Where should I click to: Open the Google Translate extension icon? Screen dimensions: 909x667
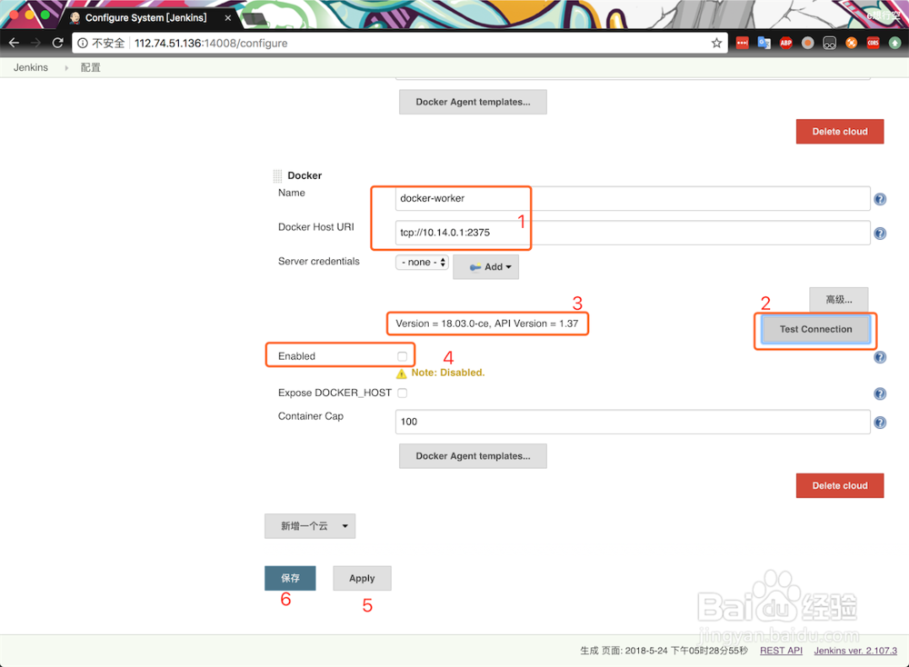coord(764,43)
